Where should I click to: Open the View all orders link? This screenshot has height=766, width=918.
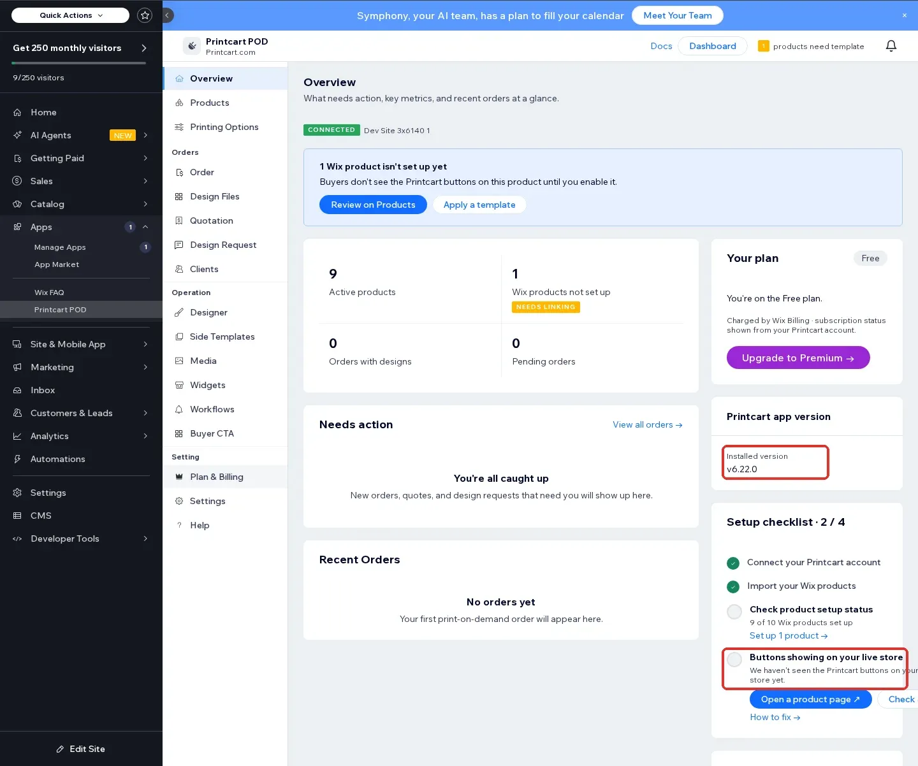[x=648, y=424]
